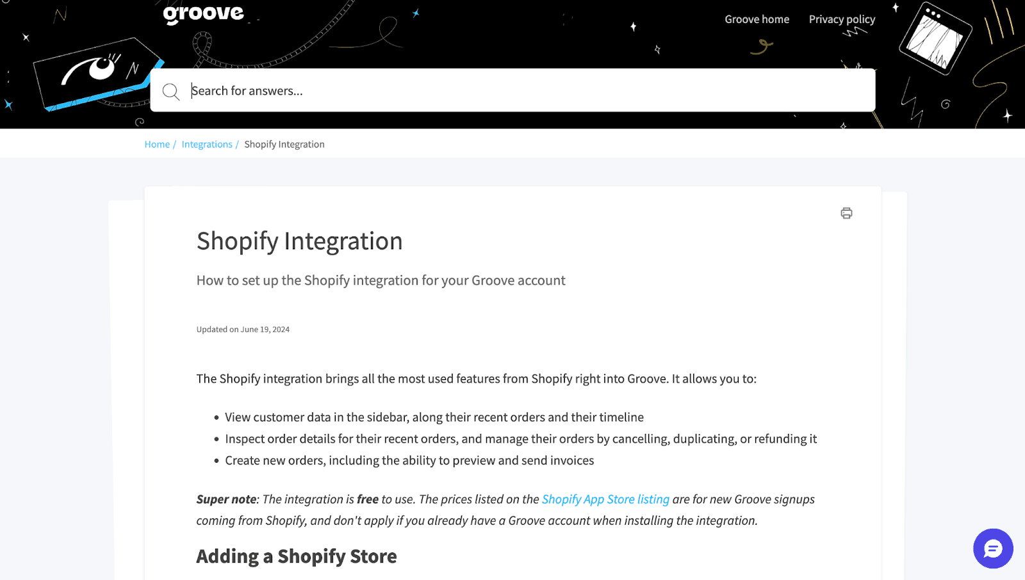The image size is (1025, 580).
Task: Open the "Privacy policy" page
Action: pyautogui.click(x=842, y=19)
